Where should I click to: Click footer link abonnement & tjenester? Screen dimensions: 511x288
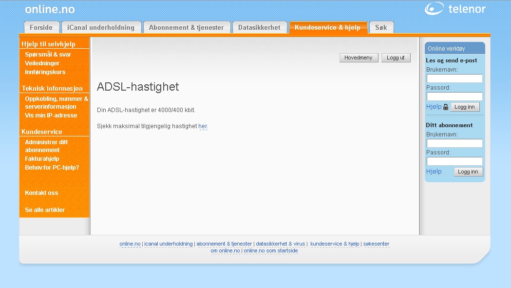[224, 244]
